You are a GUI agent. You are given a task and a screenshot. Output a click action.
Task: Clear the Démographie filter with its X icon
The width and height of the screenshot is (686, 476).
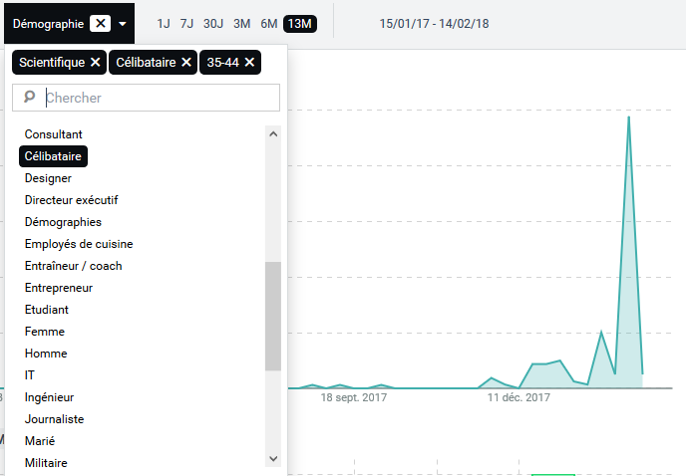[x=100, y=24]
